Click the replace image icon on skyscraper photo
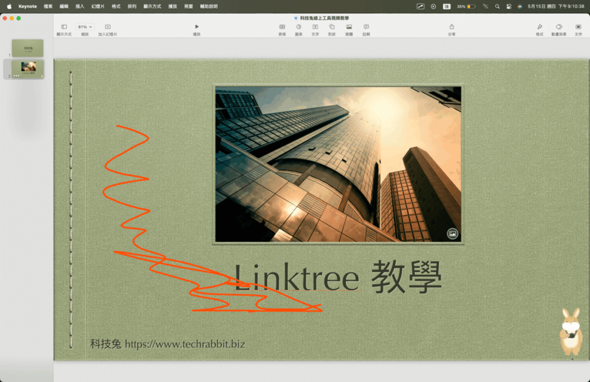This screenshot has width=590, height=382. tap(452, 234)
